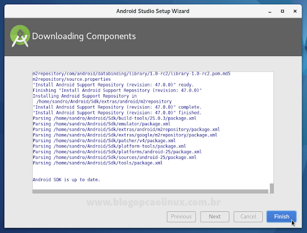Click the "build-tools/25.0.3/package.xml" log line
307x233 pixels.
[115, 118]
